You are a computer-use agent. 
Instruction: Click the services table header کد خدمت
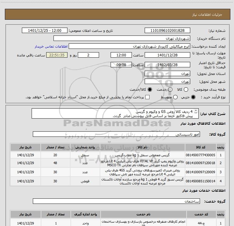[201, 214]
